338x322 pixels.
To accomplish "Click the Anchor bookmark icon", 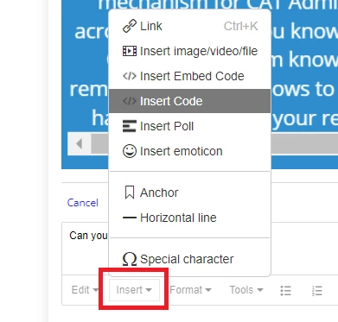I will (130, 193).
